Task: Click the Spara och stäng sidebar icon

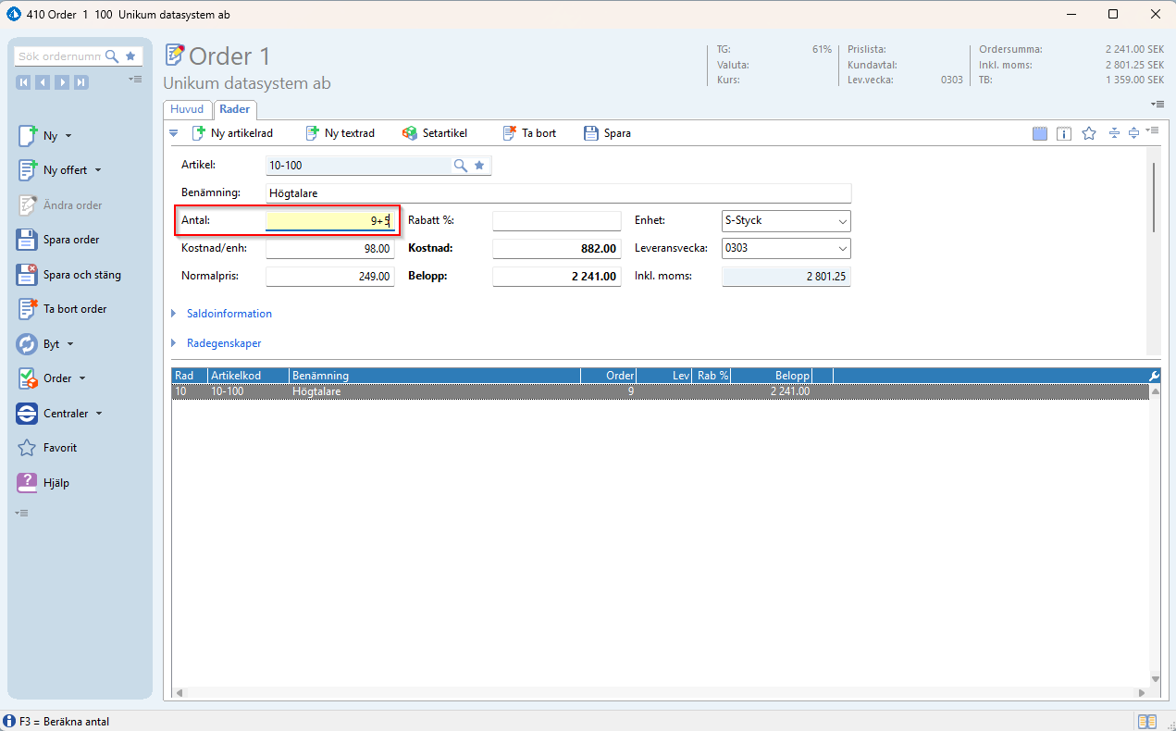Action: [28, 275]
